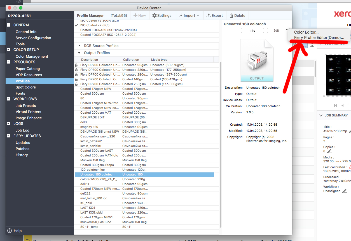
Task: Collapse the COLOR SETUP section
Action: [x=8, y=50]
